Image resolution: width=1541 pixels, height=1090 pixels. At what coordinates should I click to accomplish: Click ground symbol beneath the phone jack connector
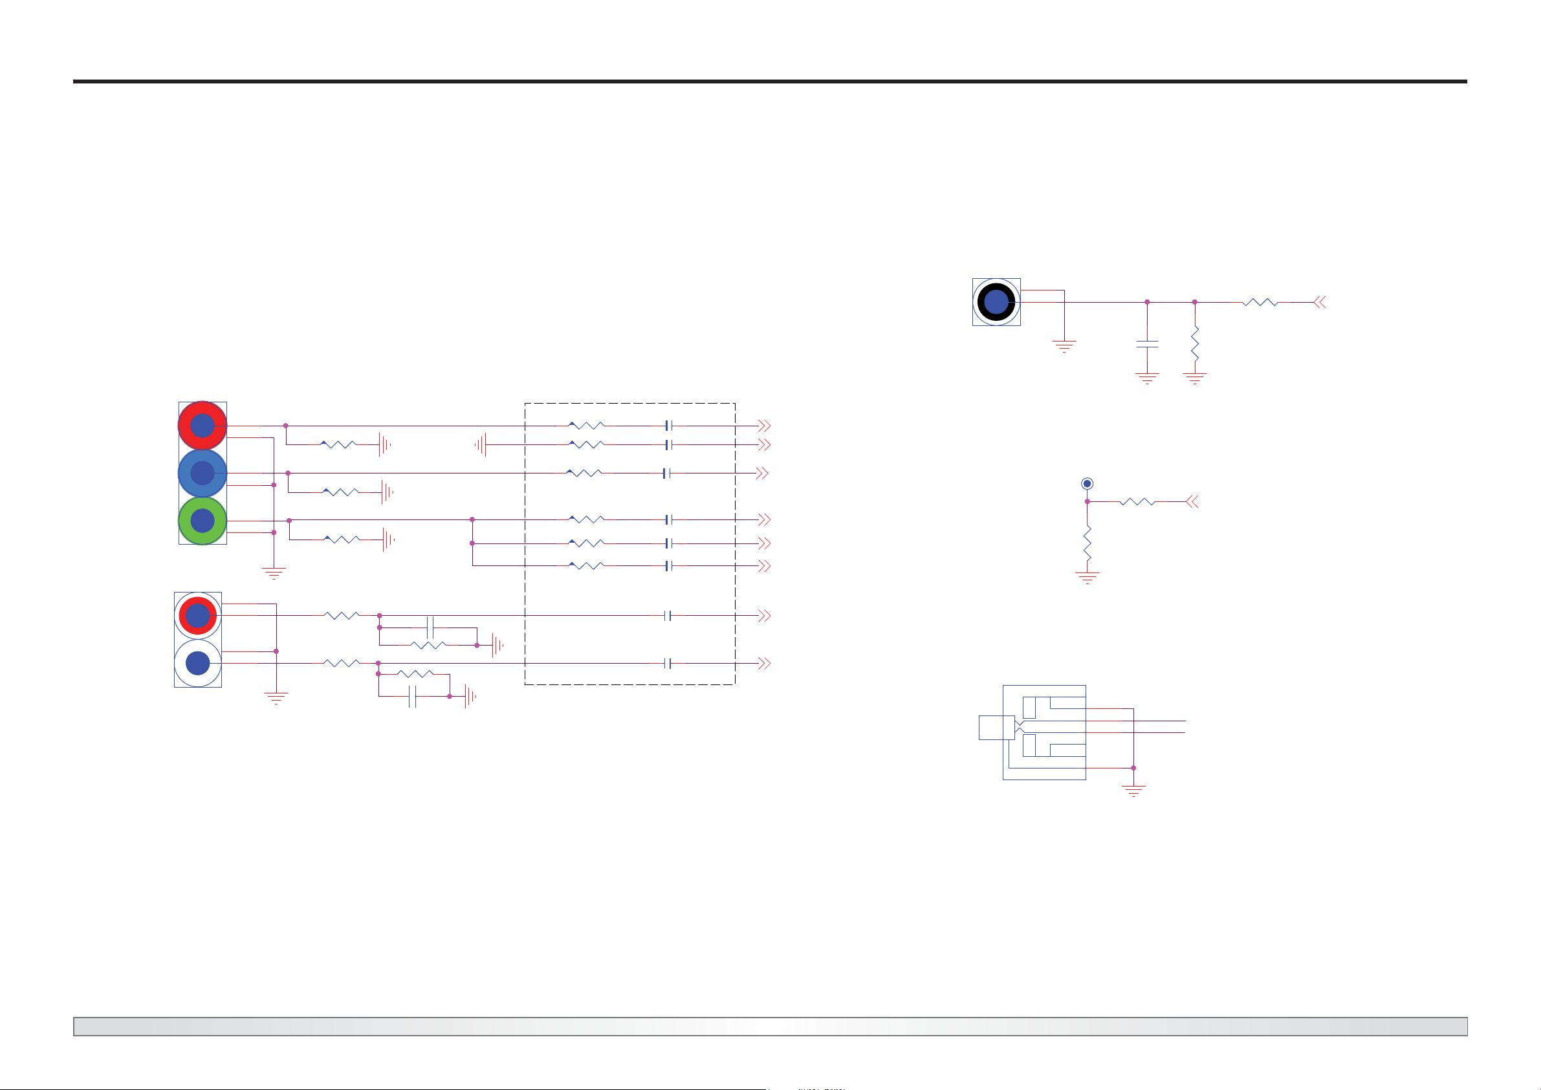click(1133, 791)
